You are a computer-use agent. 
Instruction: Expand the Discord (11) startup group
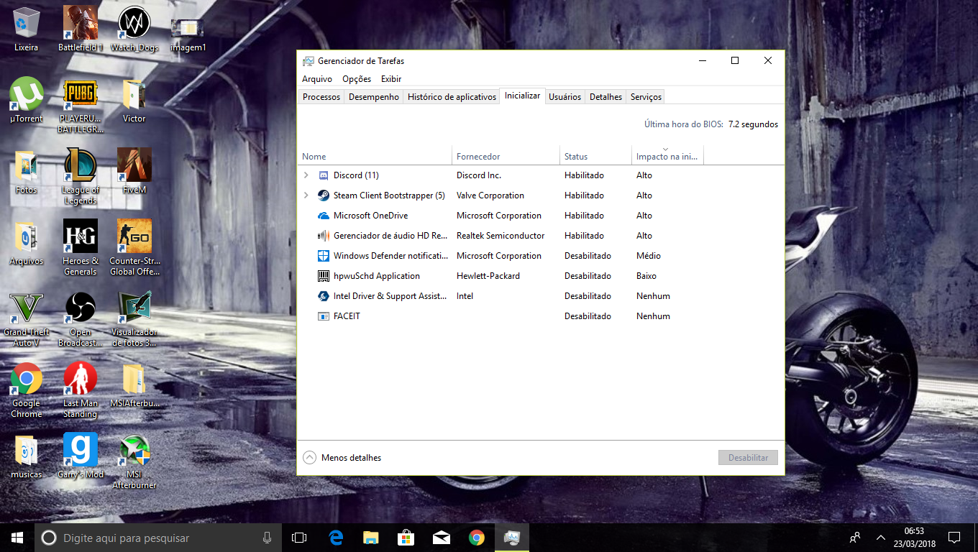(x=306, y=175)
